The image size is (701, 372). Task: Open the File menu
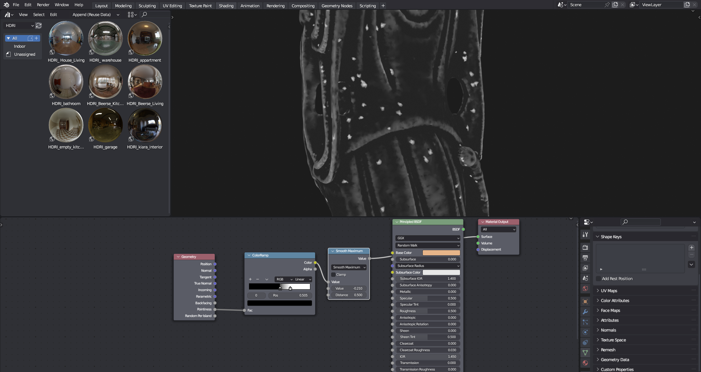click(x=16, y=5)
